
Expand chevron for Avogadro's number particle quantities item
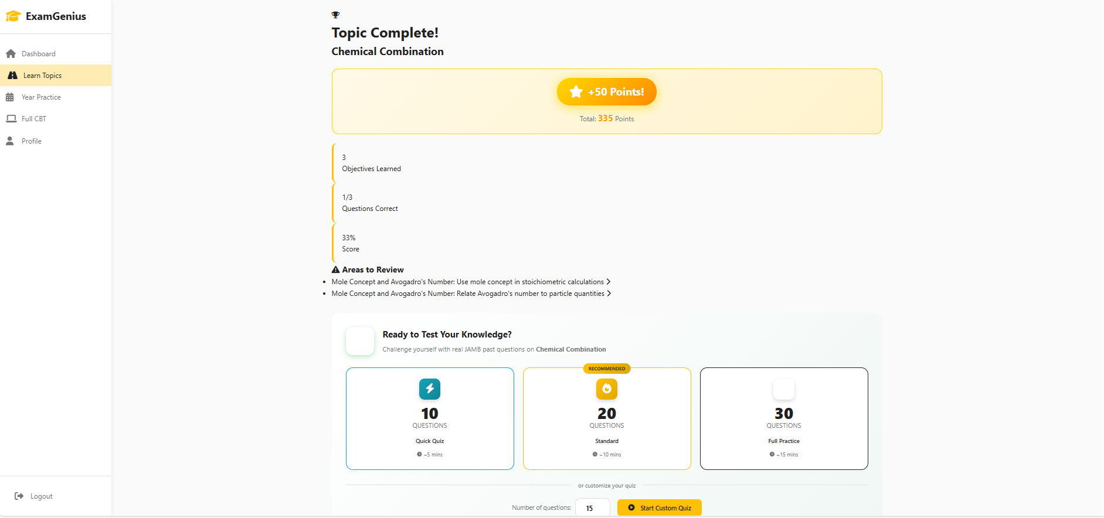pyautogui.click(x=609, y=294)
